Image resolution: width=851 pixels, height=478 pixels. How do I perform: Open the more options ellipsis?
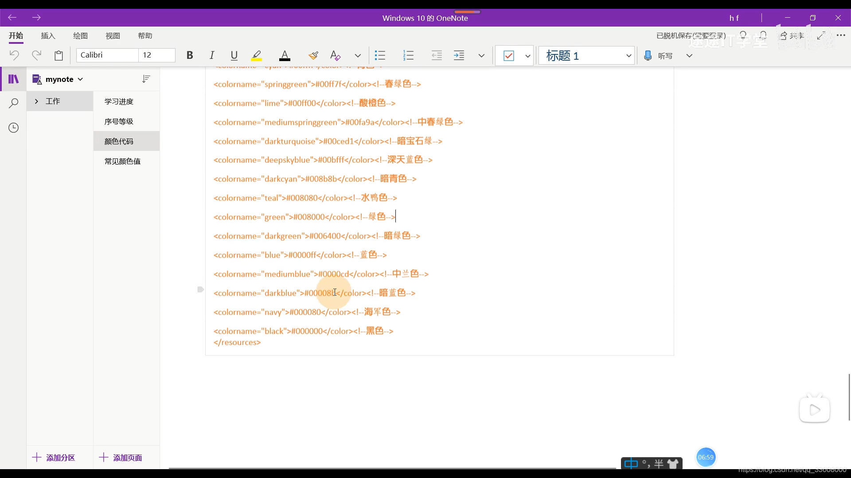point(841,35)
